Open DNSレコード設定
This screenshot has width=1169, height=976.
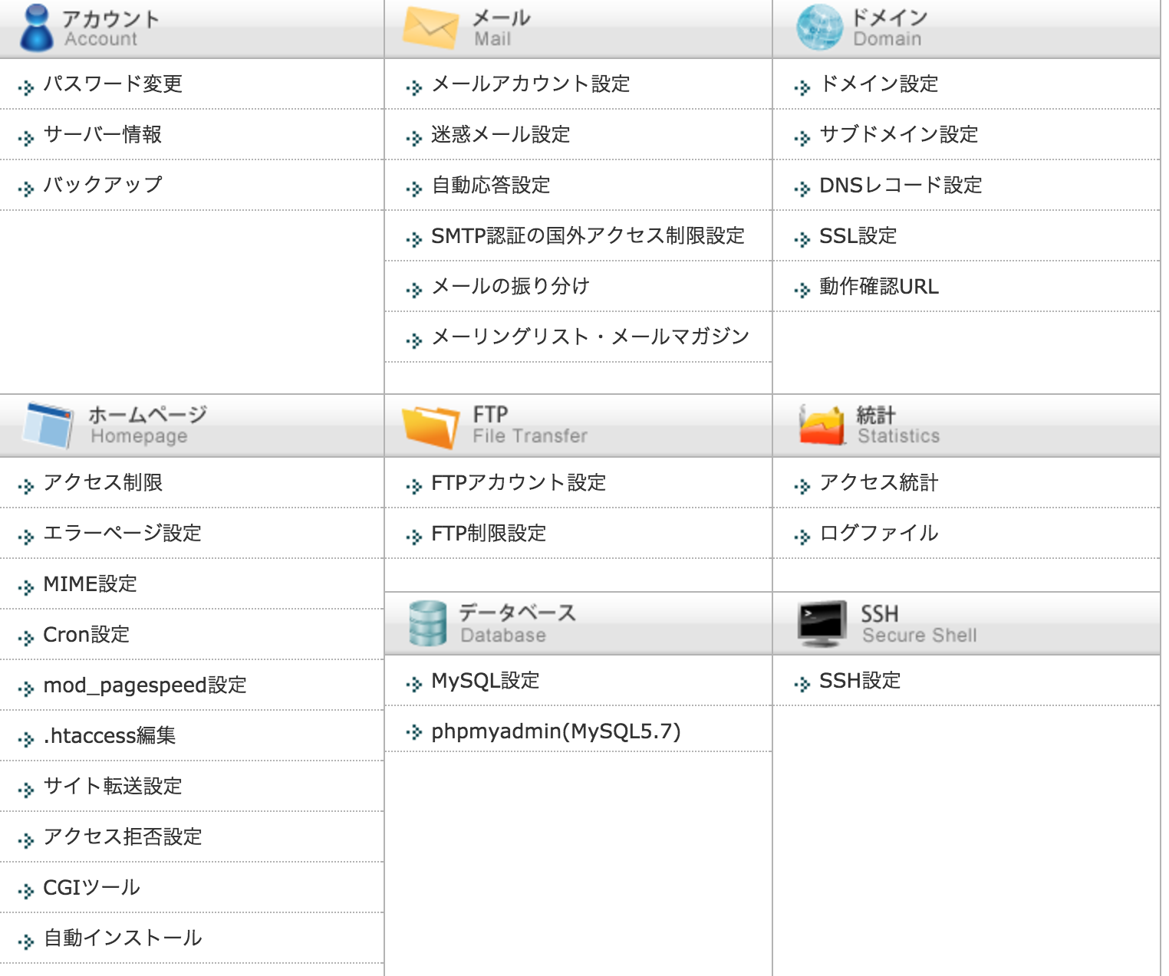(901, 185)
